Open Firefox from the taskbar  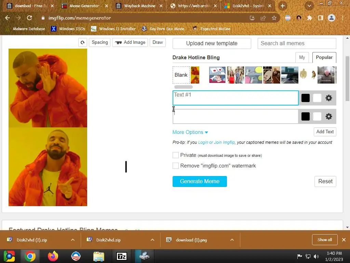point(53,256)
